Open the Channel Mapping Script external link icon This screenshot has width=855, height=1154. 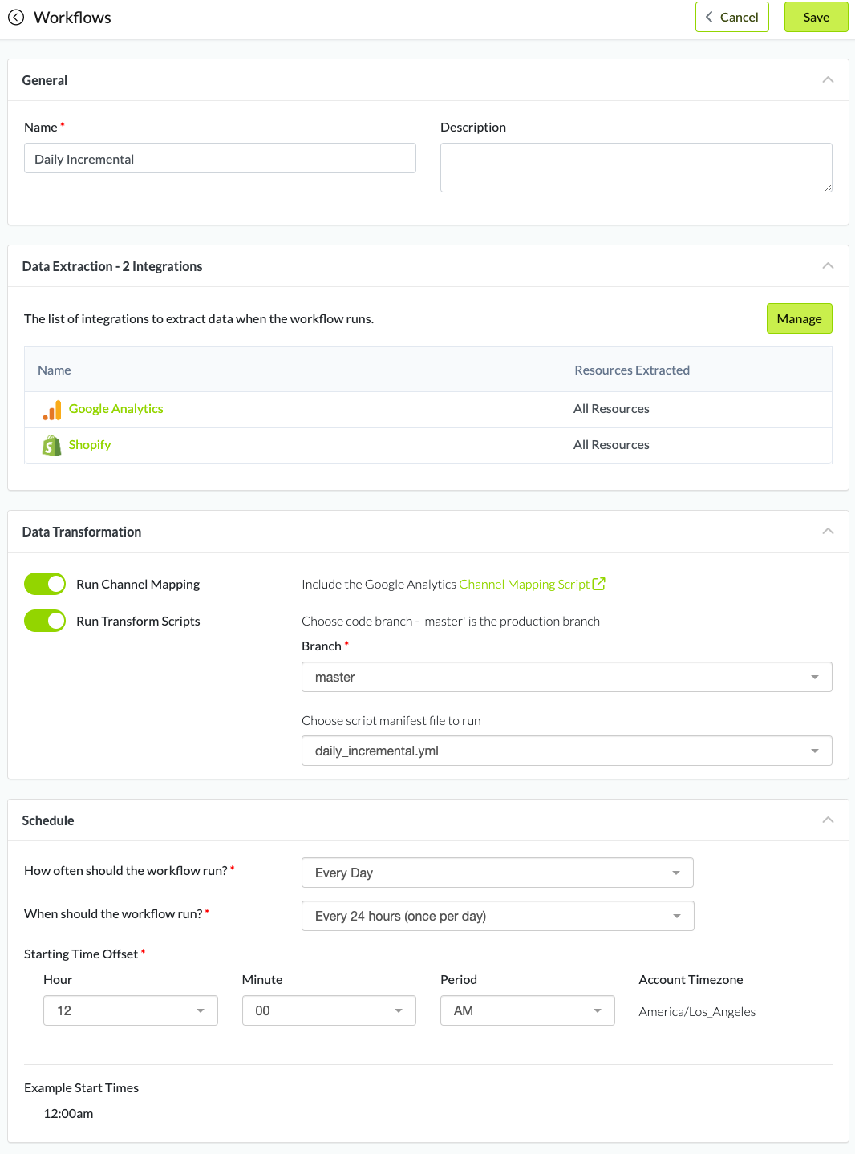[x=598, y=584]
